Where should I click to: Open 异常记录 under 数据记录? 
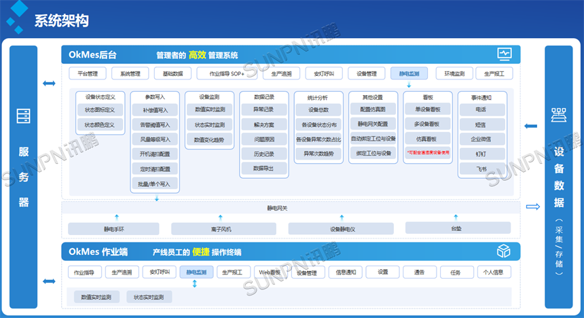pos(264,109)
